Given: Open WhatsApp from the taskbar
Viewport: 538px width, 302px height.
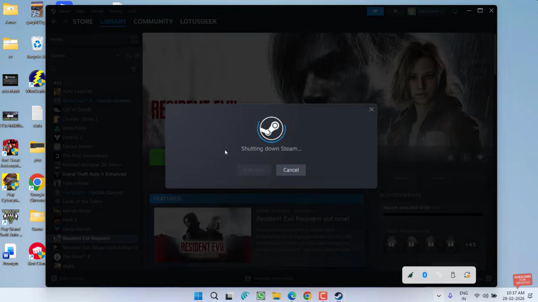Looking at the screenshot, I should pos(261,296).
